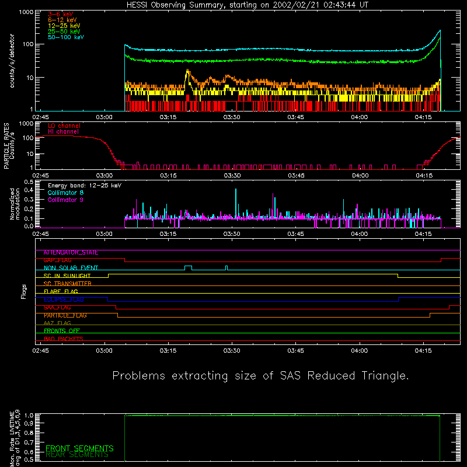Image resolution: width=467 pixels, height=467 pixels.
Task: Select the NON_SOLAR_EVENT flag label
Action: [x=71, y=268]
